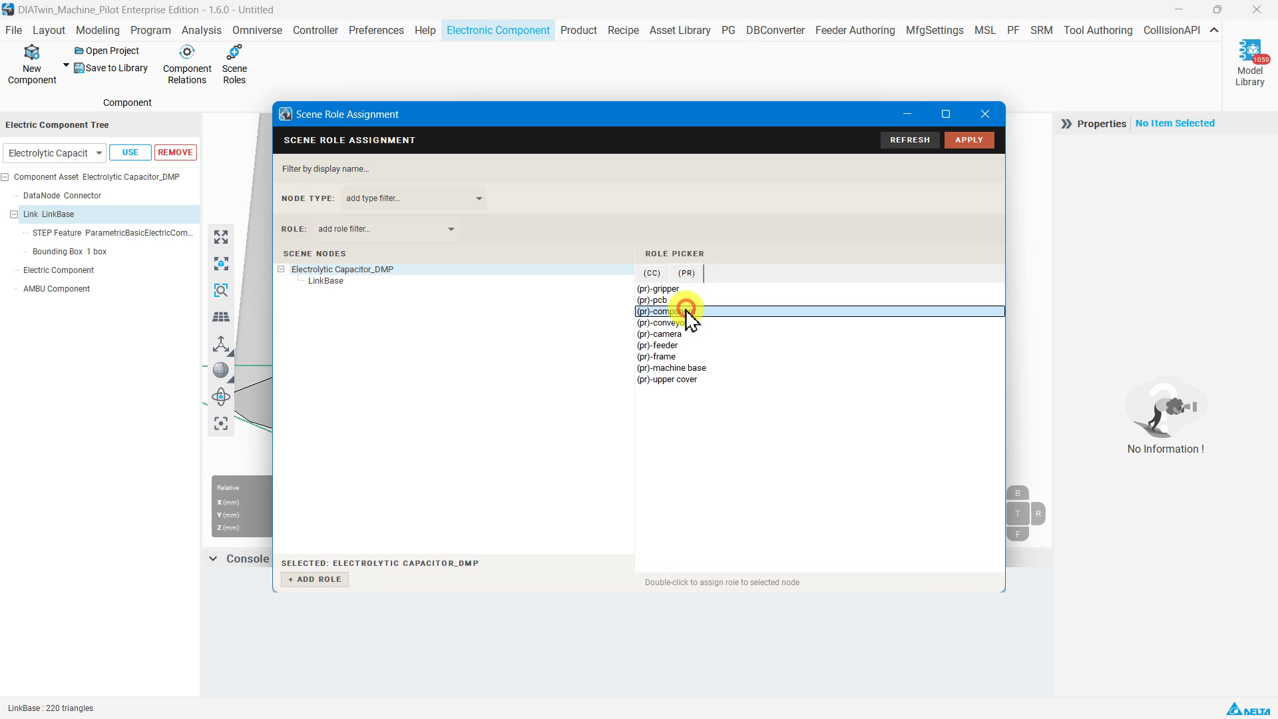Switch to the Electronic Component tab
Image resolution: width=1278 pixels, height=719 pixels.
coord(498,31)
